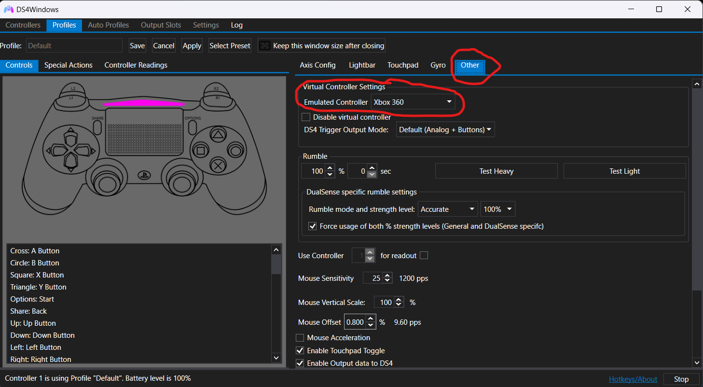This screenshot has width=703, height=387.
Task: Switch to the Lightbar tab
Action: click(362, 65)
